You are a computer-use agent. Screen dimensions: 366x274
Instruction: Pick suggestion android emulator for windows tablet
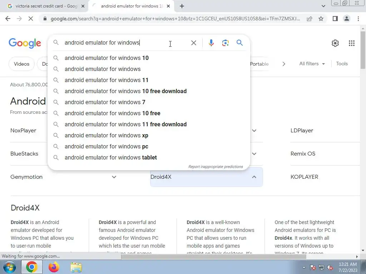[x=149, y=157]
